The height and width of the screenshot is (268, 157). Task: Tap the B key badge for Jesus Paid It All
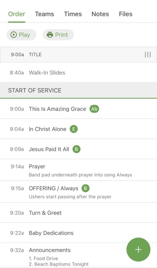[x=76, y=149]
